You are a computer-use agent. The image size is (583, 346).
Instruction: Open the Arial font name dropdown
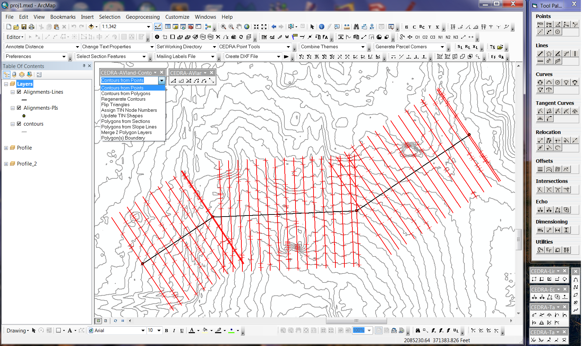(143, 330)
